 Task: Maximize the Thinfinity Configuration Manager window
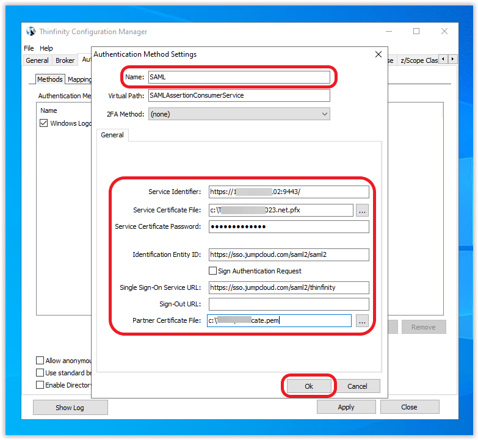coord(416,31)
